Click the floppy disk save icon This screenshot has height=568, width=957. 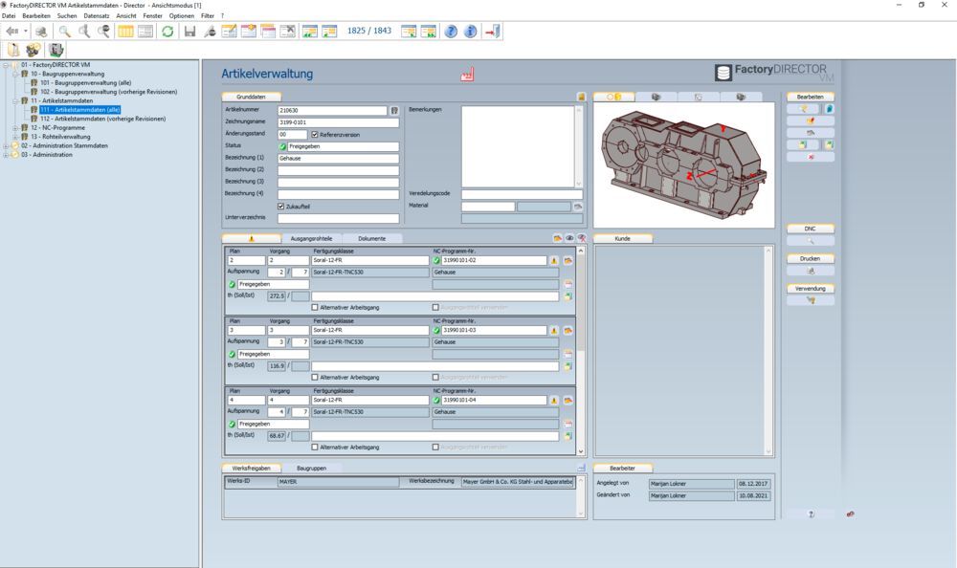[x=189, y=32]
